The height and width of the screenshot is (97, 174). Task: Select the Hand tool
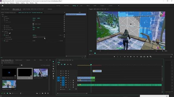tap(53, 76)
